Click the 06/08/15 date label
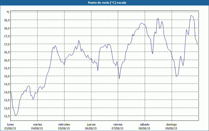This screenshot has width=209, height=131. (91, 128)
